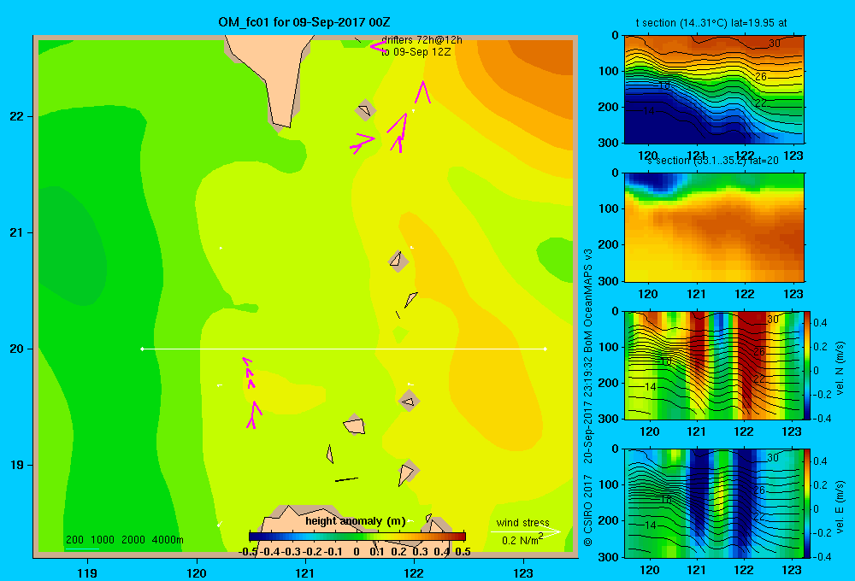855x581 pixels.
Task: Click the "0.2 N/m" wind stress value
Action: point(521,541)
